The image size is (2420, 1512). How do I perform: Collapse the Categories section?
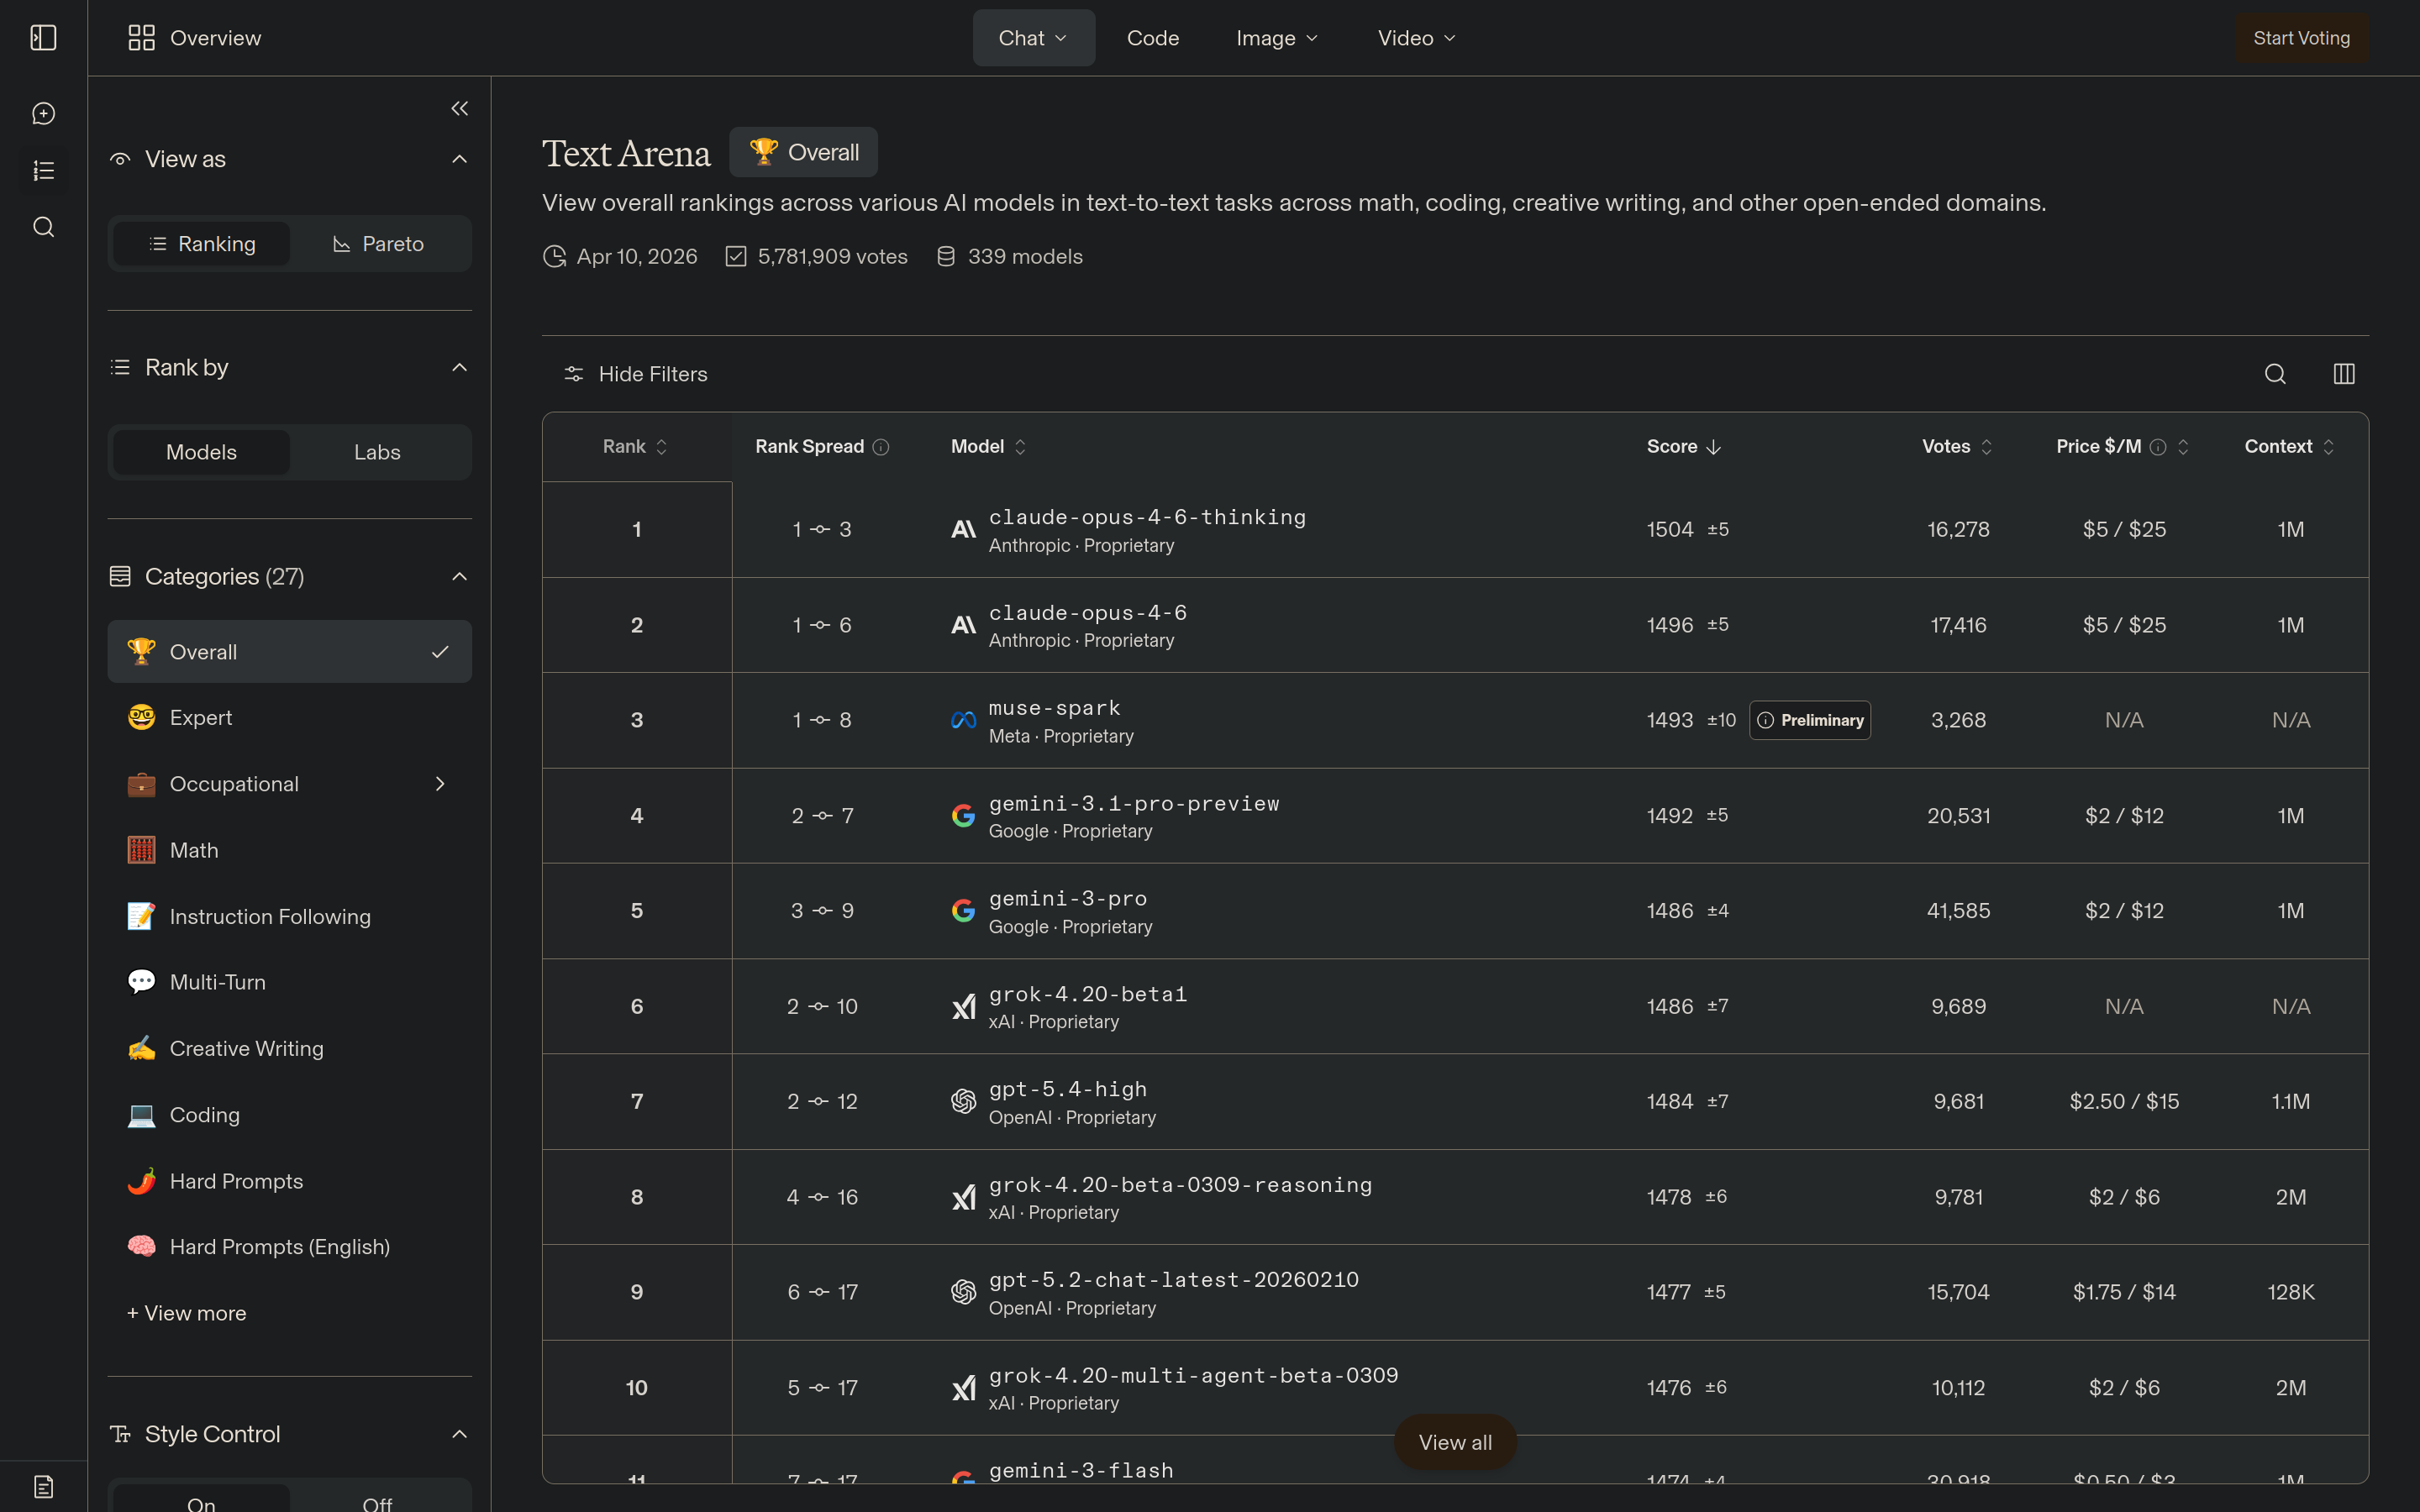[459, 577]
